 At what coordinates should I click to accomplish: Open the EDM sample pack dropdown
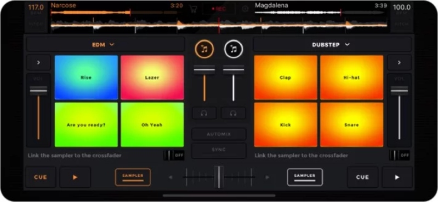(x=106, y=45)
